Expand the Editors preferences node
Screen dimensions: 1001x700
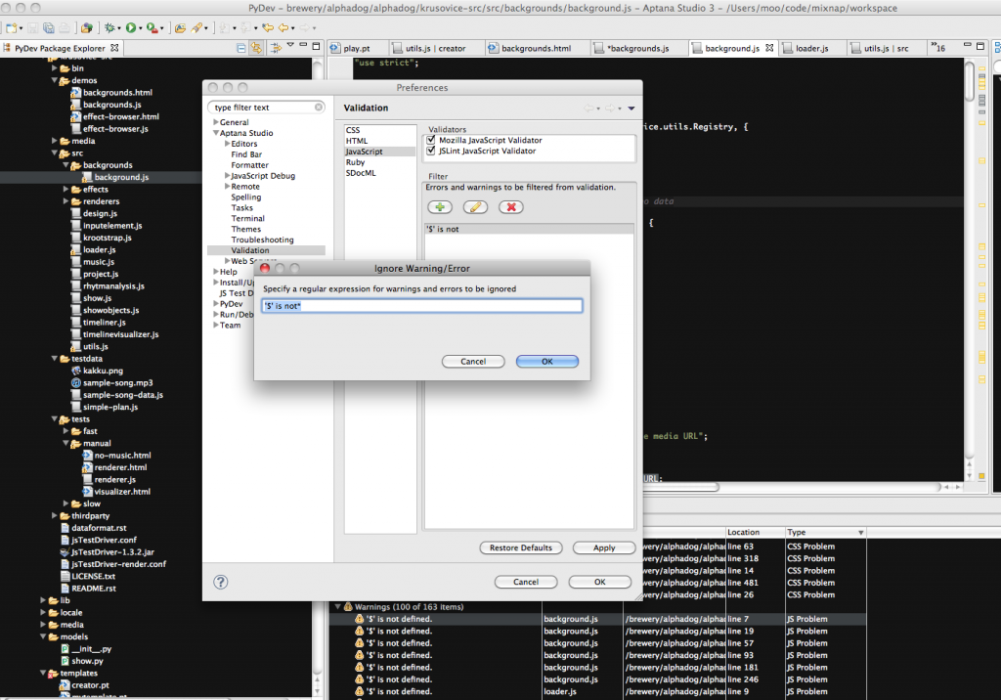tap(227, 144)
